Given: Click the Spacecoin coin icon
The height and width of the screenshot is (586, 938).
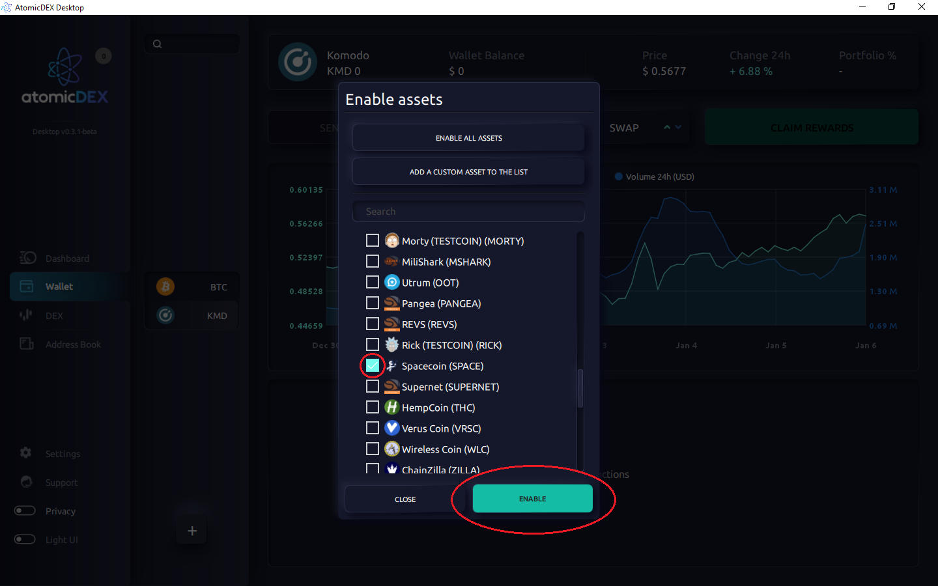Looking at the screenshot, I should (x=391, y=366).
